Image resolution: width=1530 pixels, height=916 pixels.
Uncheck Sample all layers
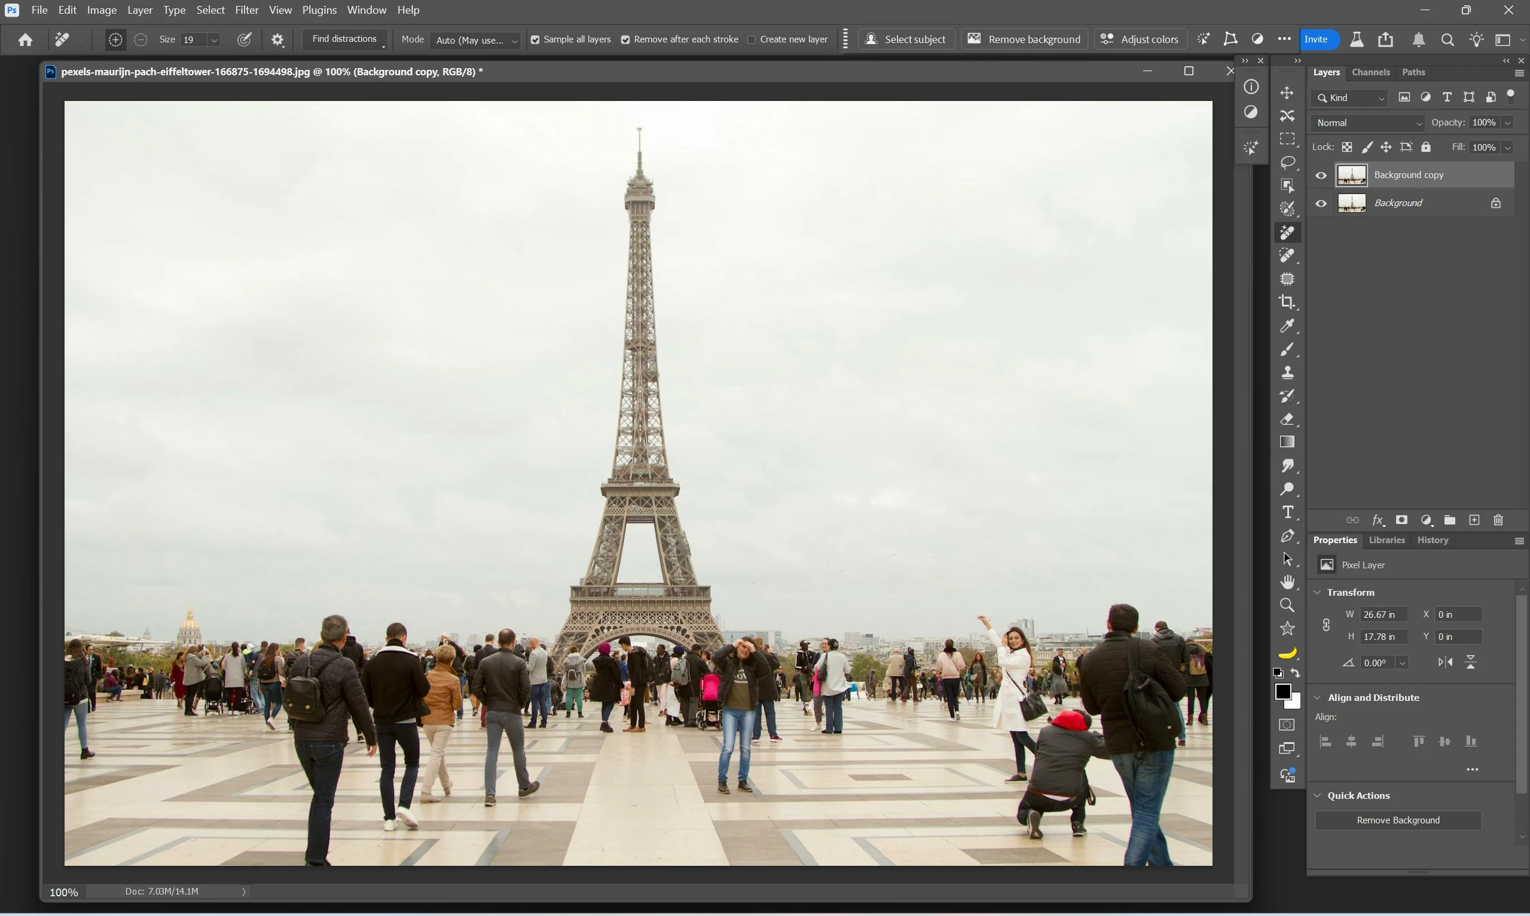(x=535, y=40)
